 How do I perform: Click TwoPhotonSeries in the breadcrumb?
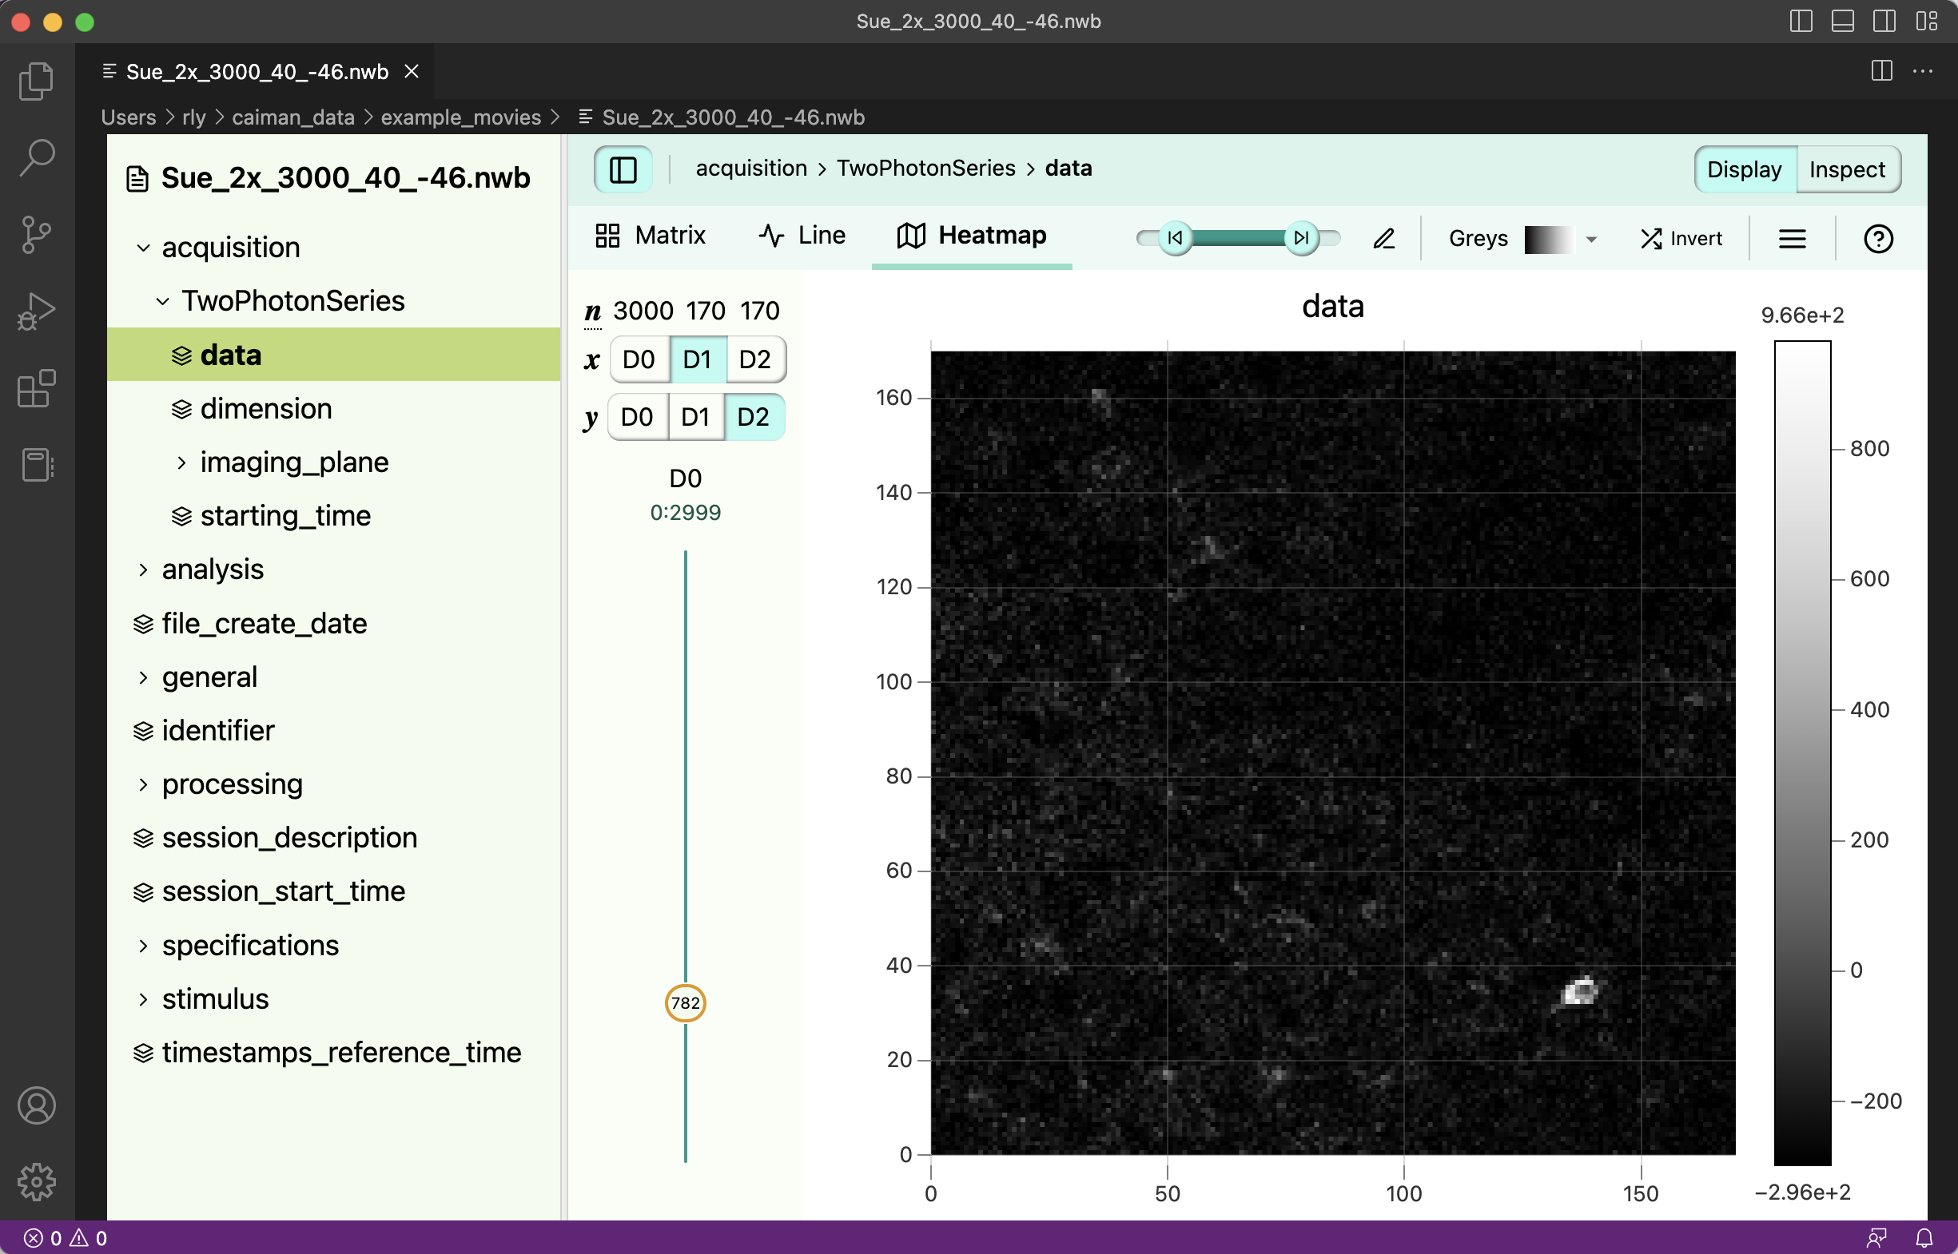click(x=925, y=168)
